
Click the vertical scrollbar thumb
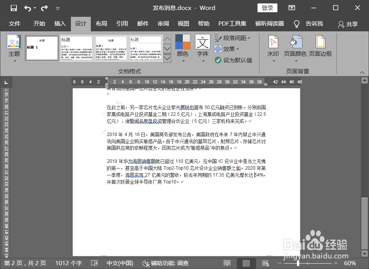tap(364, 223)
